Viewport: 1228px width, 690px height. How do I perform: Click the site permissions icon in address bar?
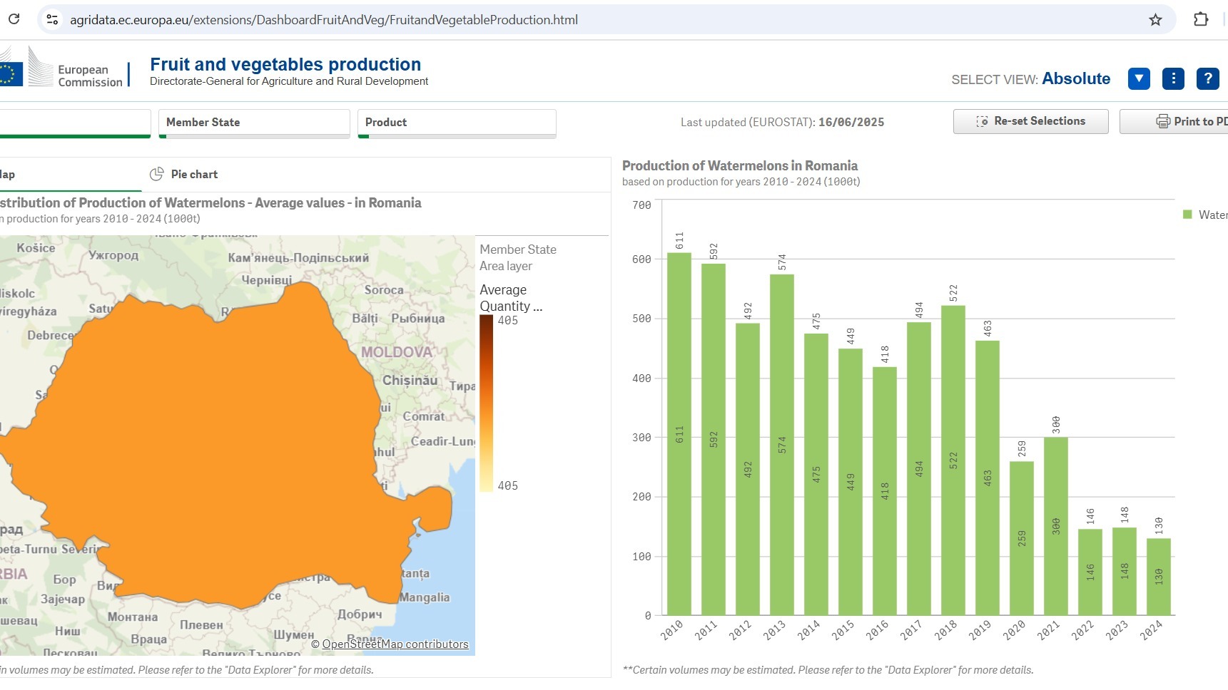click(51, 20)
